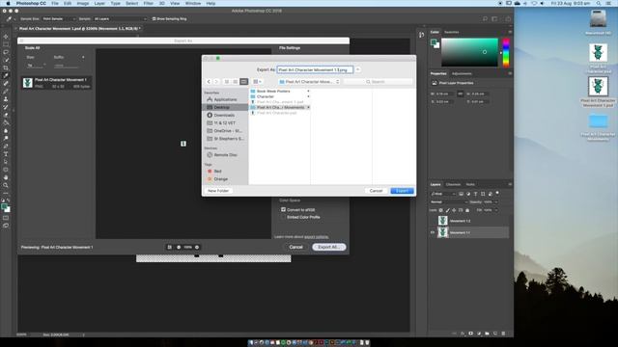This screenshot has width=618, height=347.
Task: Toggle Convert to sRGB checkbox
Action: click(283, 210)
